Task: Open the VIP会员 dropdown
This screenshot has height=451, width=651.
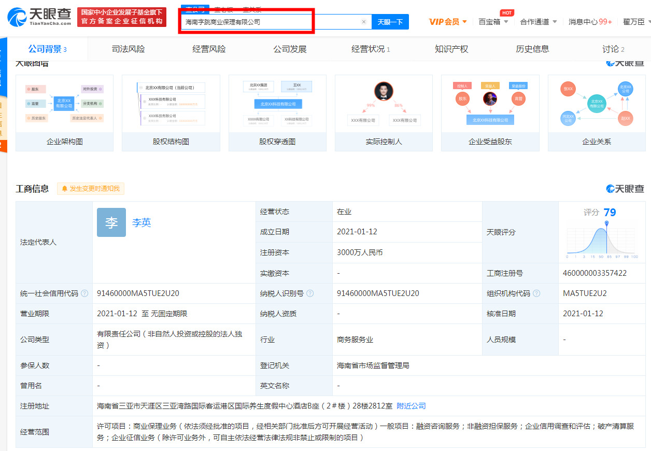Action: click(x=448, y=22)
